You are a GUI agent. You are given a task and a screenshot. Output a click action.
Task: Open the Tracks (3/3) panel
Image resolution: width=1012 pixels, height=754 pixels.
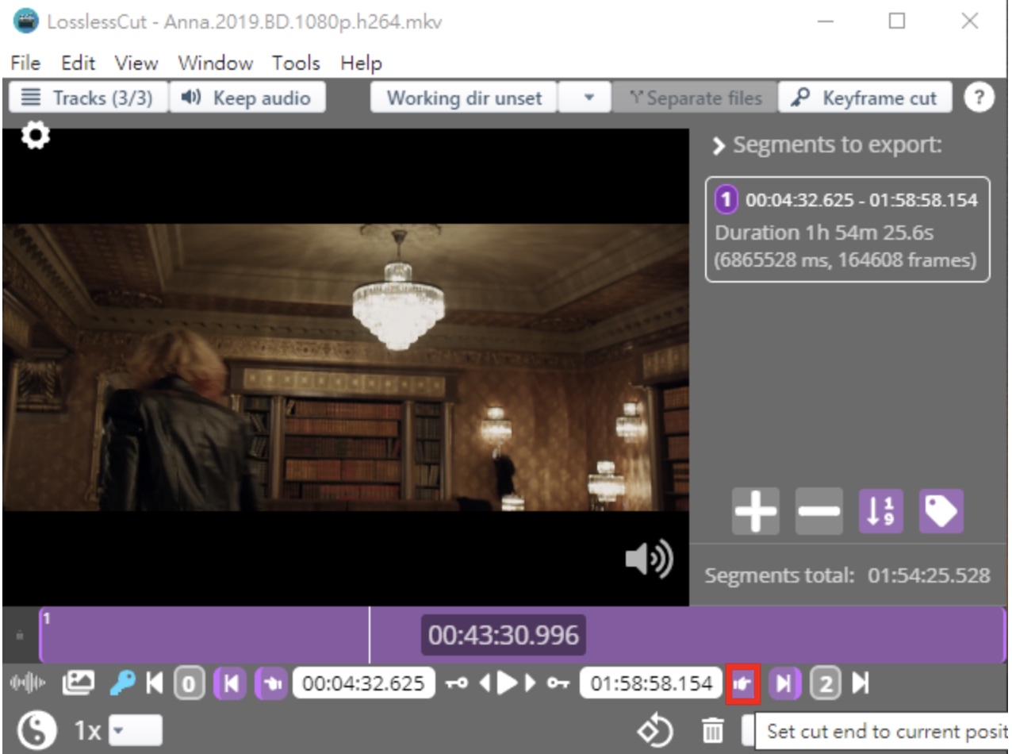[x=88, y=98]
